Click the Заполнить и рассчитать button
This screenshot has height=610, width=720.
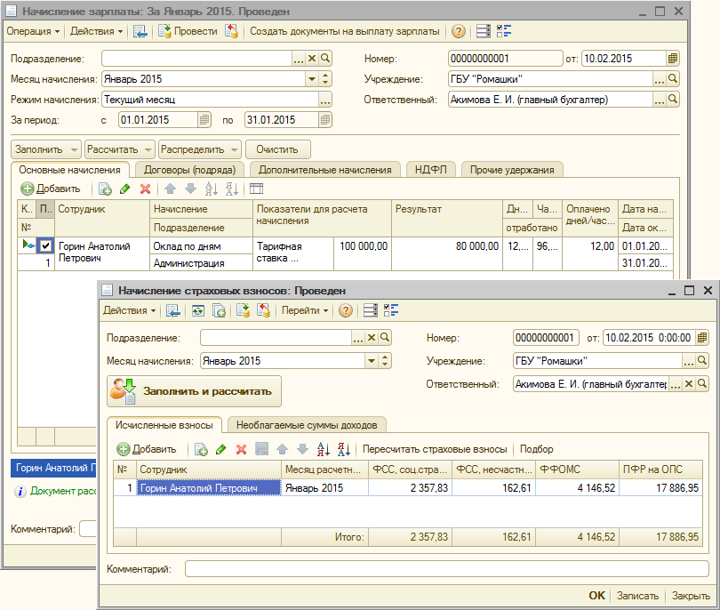tap(194, 391)
